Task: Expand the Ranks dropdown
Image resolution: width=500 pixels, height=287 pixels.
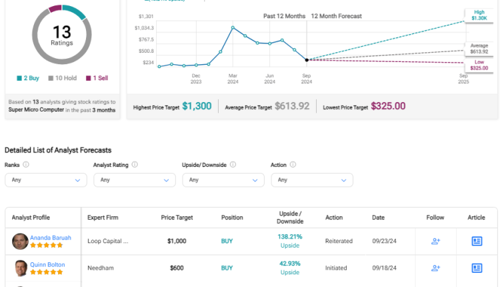Action: (45, 180)
